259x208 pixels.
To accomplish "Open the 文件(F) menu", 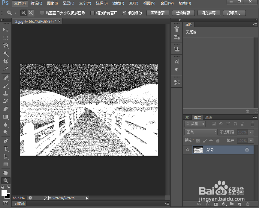I will point(20,3).
